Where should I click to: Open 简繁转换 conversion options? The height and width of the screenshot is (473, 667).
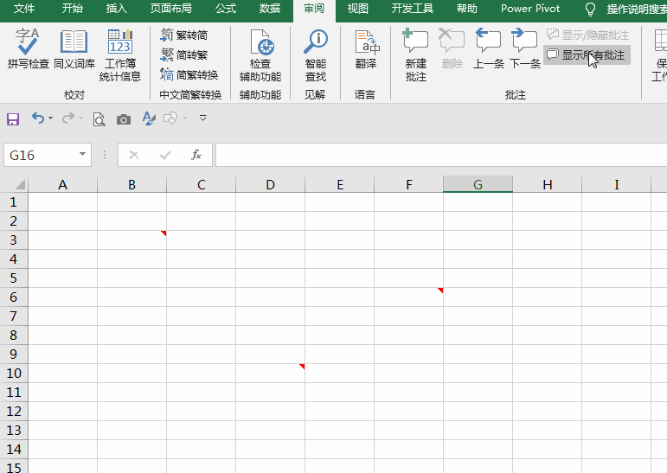[189, 75]
